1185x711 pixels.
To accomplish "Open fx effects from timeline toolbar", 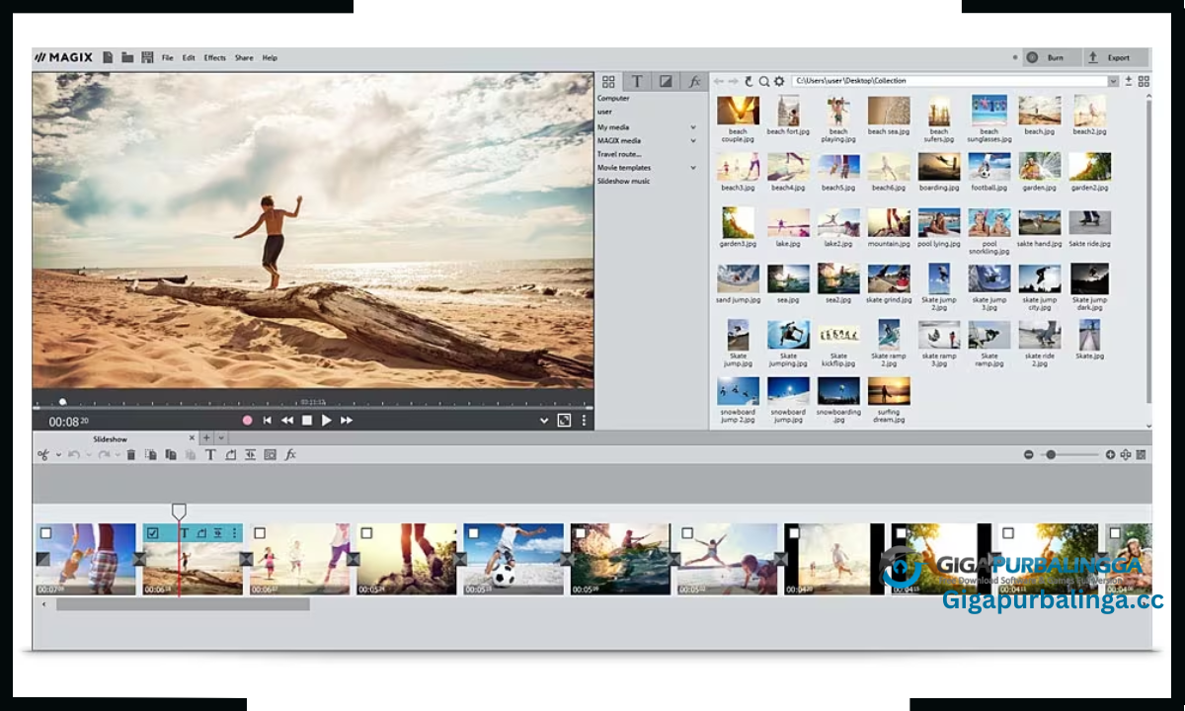I will point(290,454).
